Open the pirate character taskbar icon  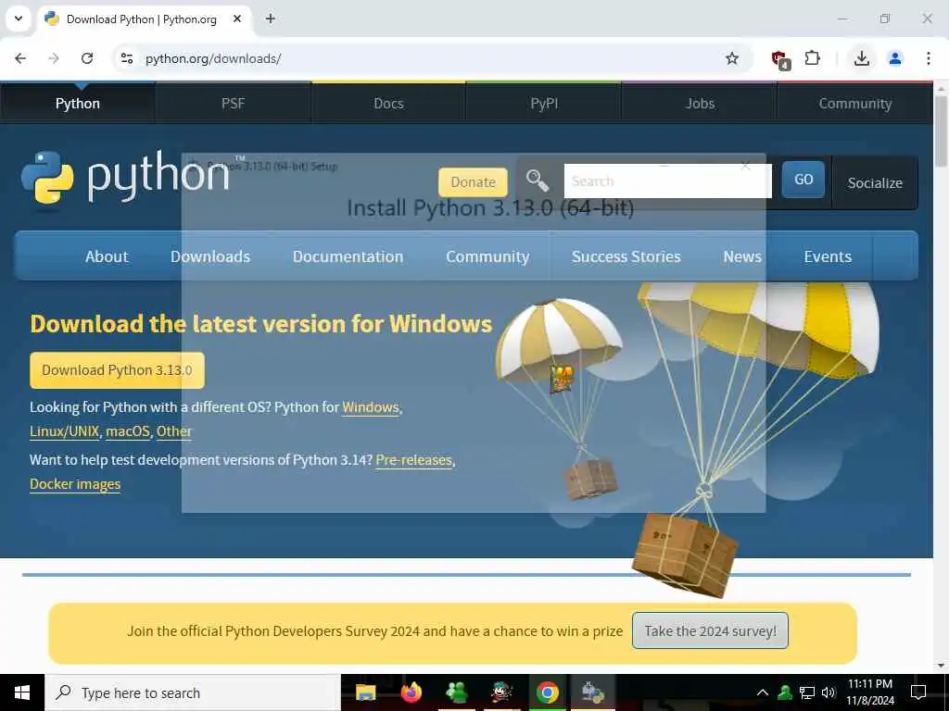click(x=501, y=692)
